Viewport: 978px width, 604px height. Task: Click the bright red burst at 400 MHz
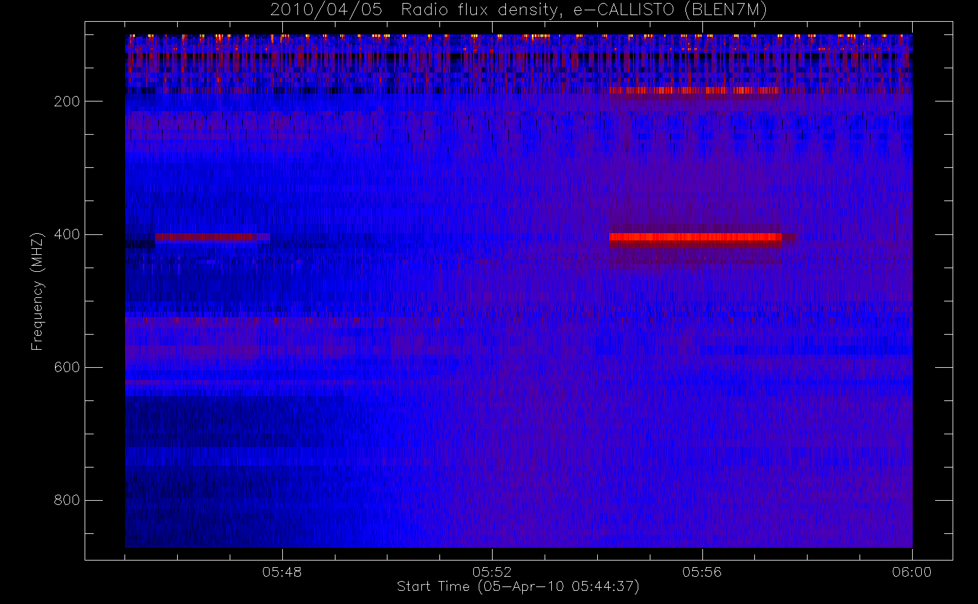tap(695, 237)
